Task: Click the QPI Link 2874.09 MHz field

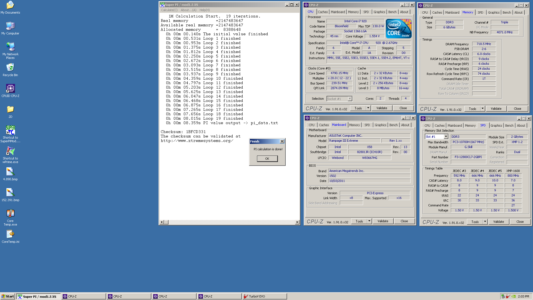Action: [x=339, y=88]
